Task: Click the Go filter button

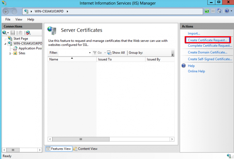Action: (97, 52)
